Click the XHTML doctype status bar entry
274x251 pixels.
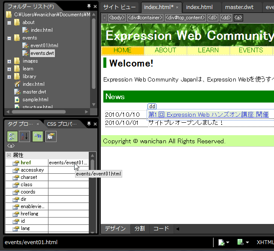tap(265, 242)
